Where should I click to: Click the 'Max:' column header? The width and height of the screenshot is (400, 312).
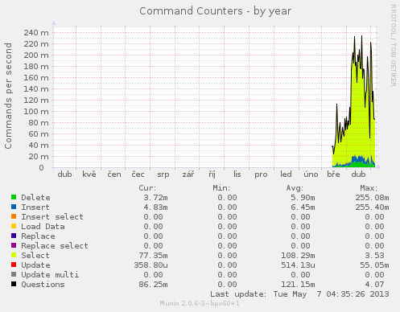click(x=369, y=188)
